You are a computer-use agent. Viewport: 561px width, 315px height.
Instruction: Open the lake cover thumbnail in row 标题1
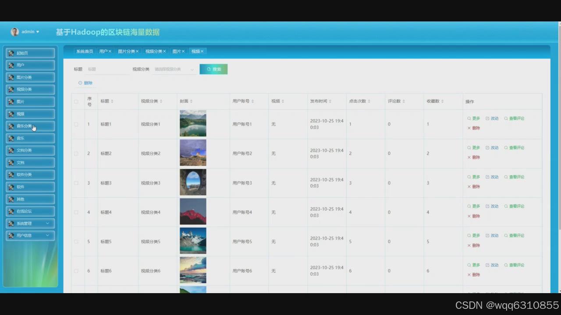pyautogui.click(x=193, y=123)
